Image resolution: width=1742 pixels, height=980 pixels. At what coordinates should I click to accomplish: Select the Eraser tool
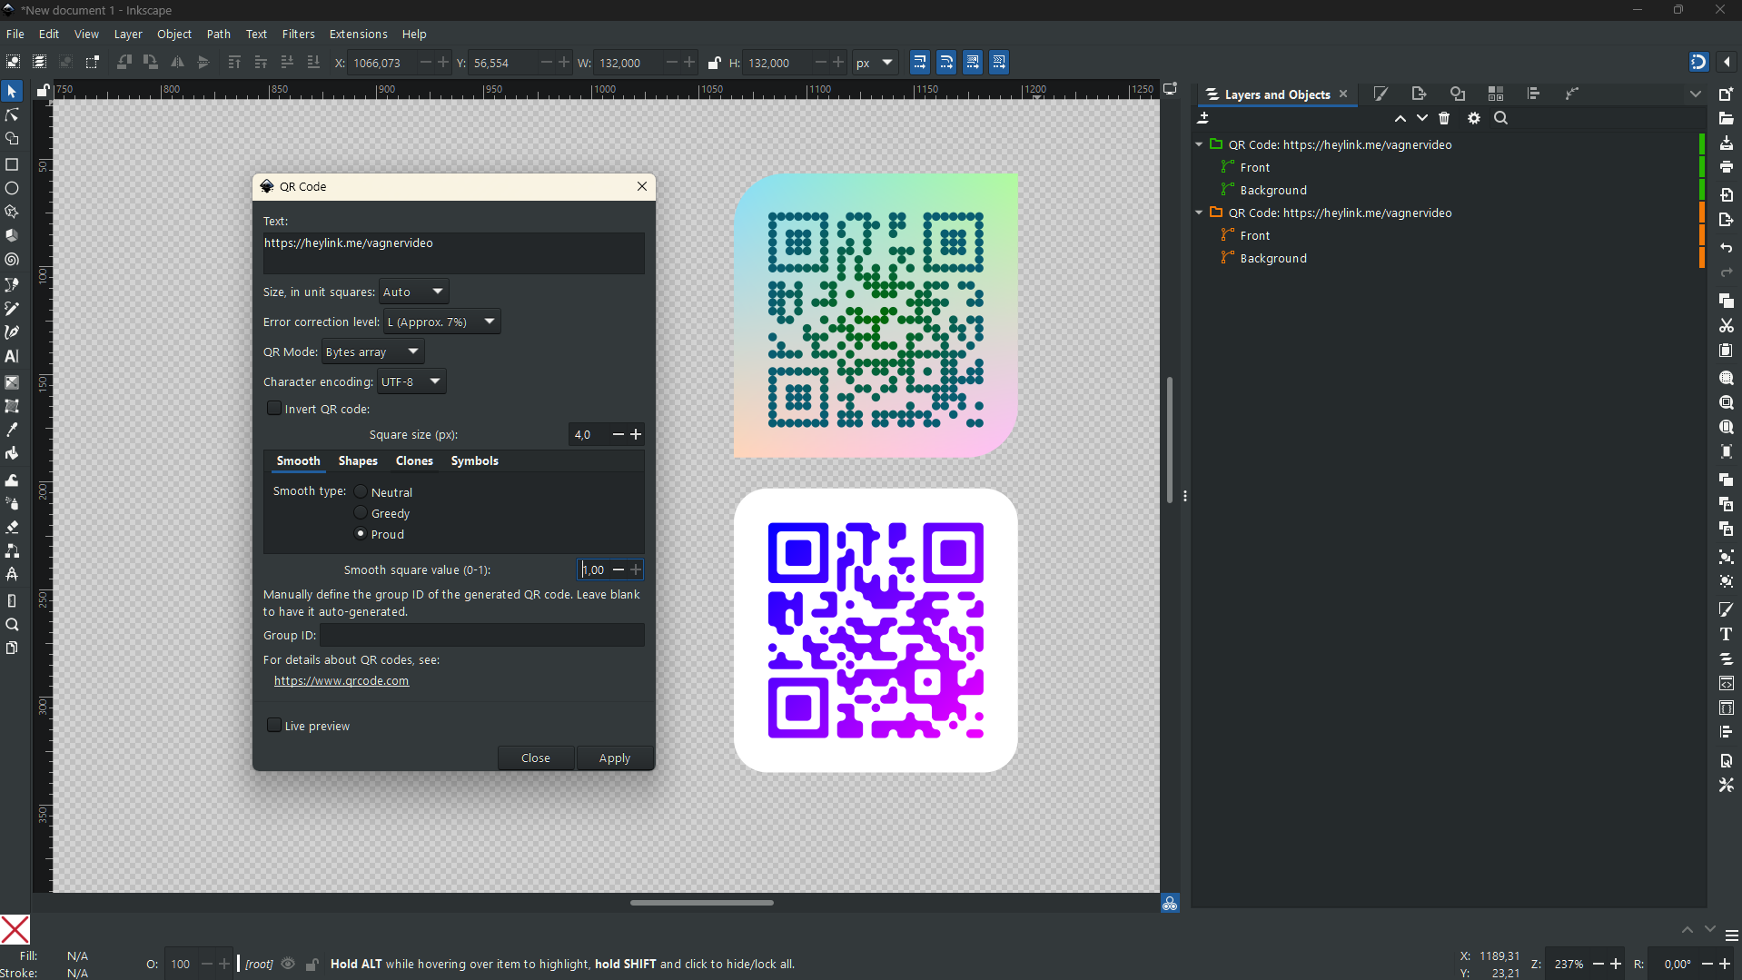[x=12, y=527]
